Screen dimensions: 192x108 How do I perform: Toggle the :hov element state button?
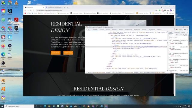pos(177,35)
